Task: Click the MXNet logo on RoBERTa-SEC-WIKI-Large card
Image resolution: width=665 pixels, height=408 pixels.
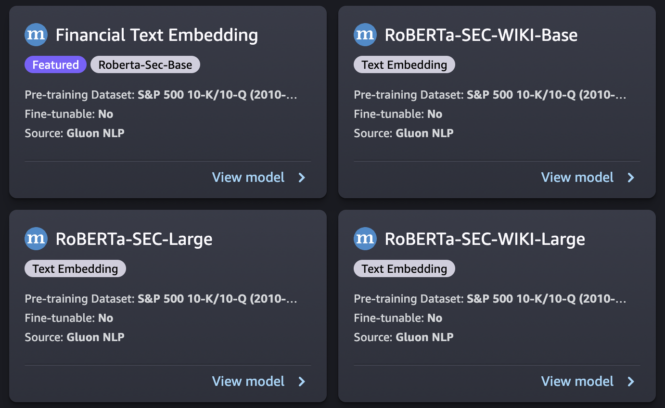Action: click(x=365, y=239)
